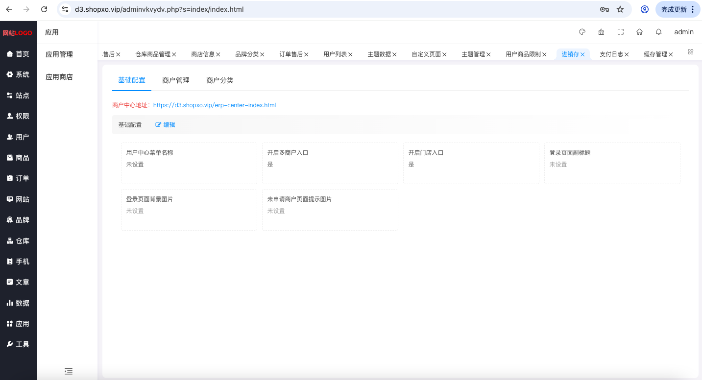Collapse the secondary sidebar menu
Viewport: 702px width, 380px height.
click(69, 371)
